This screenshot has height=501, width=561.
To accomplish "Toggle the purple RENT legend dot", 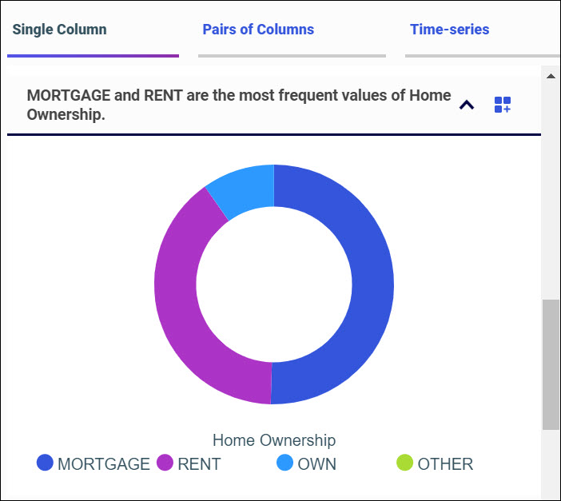I will (165, 463).
